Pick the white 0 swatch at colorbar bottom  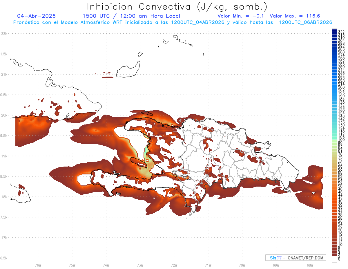coord(334,260)
